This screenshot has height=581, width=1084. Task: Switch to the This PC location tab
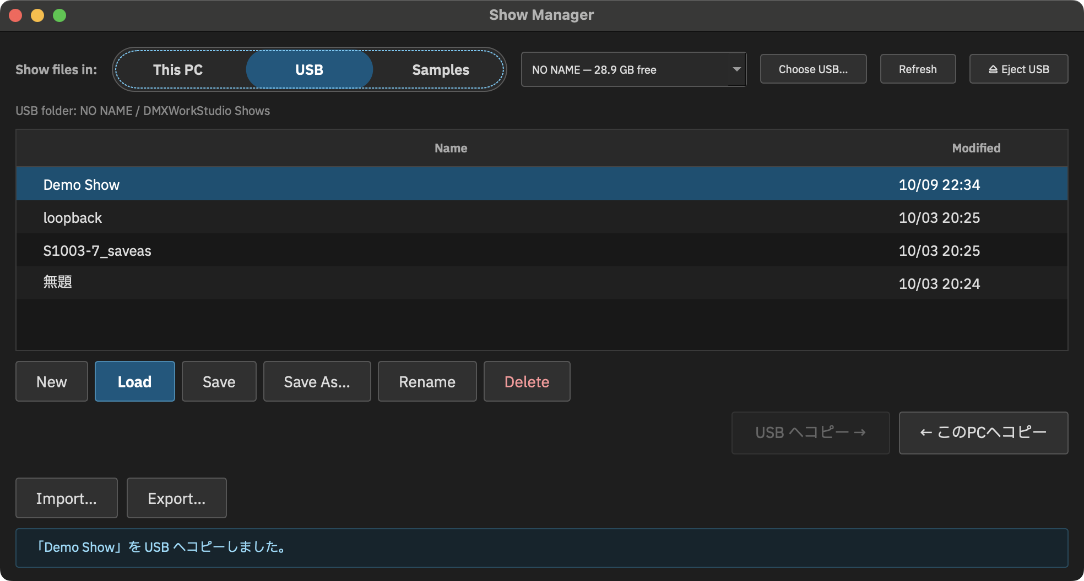[x=178, y=70]
